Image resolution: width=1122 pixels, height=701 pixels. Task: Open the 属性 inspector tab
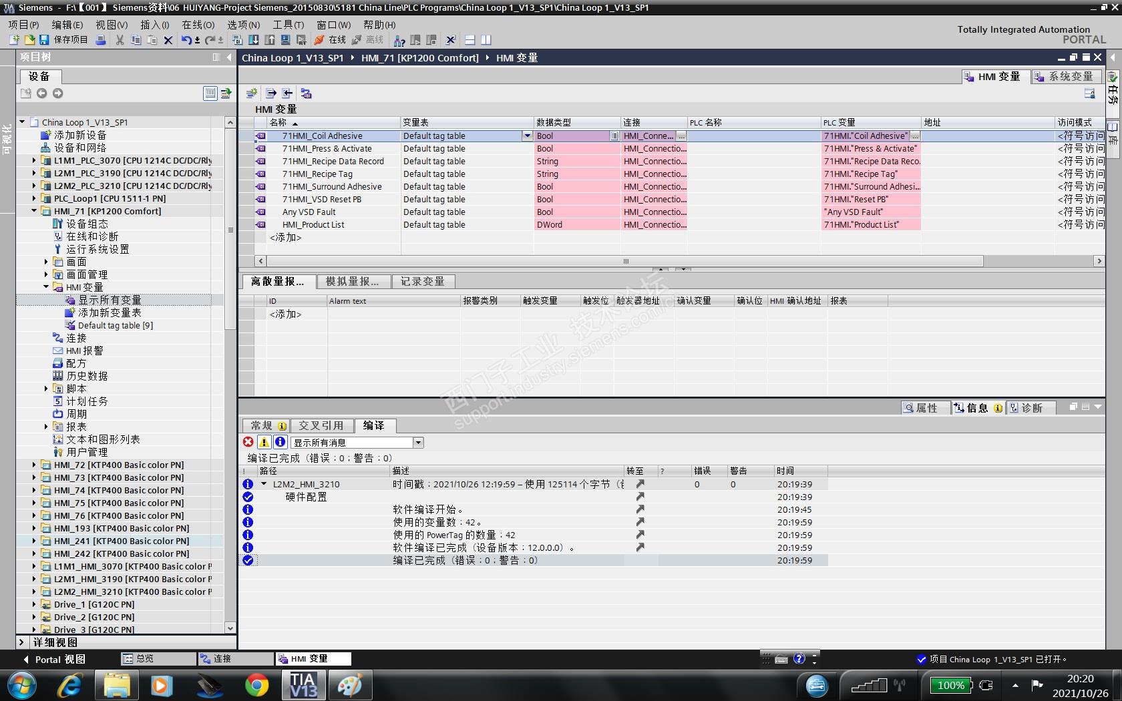tap(926, 408)
